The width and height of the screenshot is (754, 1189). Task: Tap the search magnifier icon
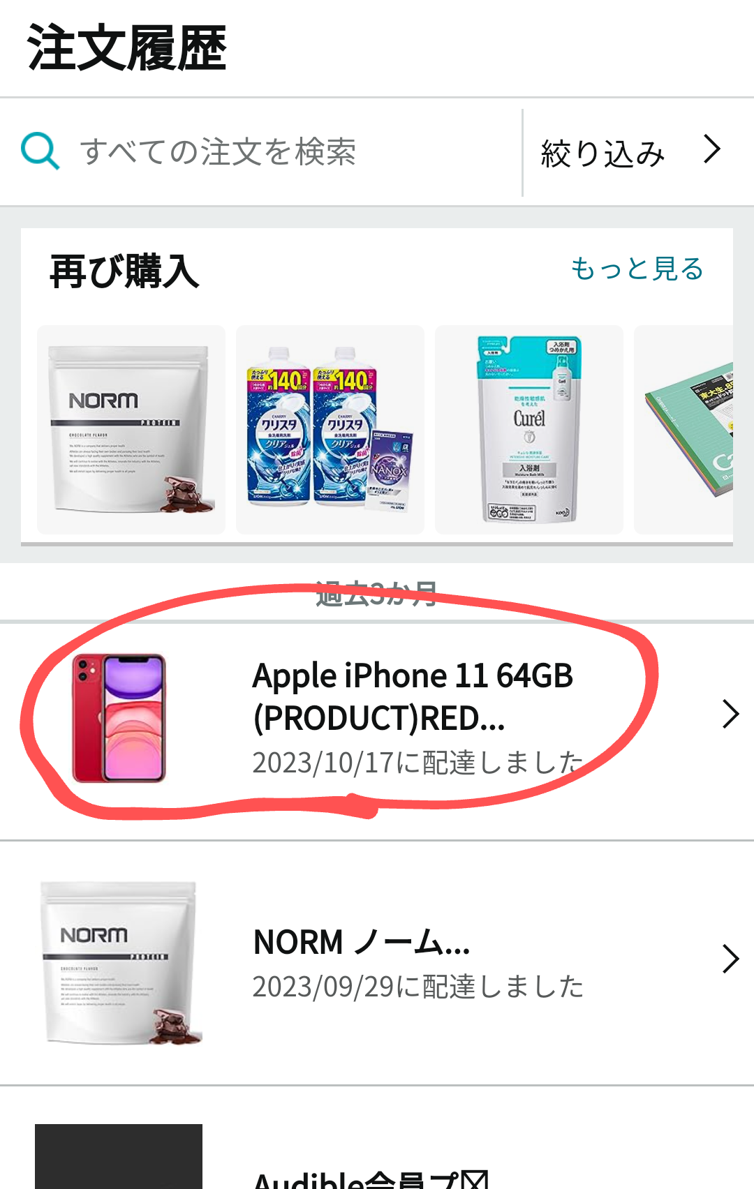point(40,151)
